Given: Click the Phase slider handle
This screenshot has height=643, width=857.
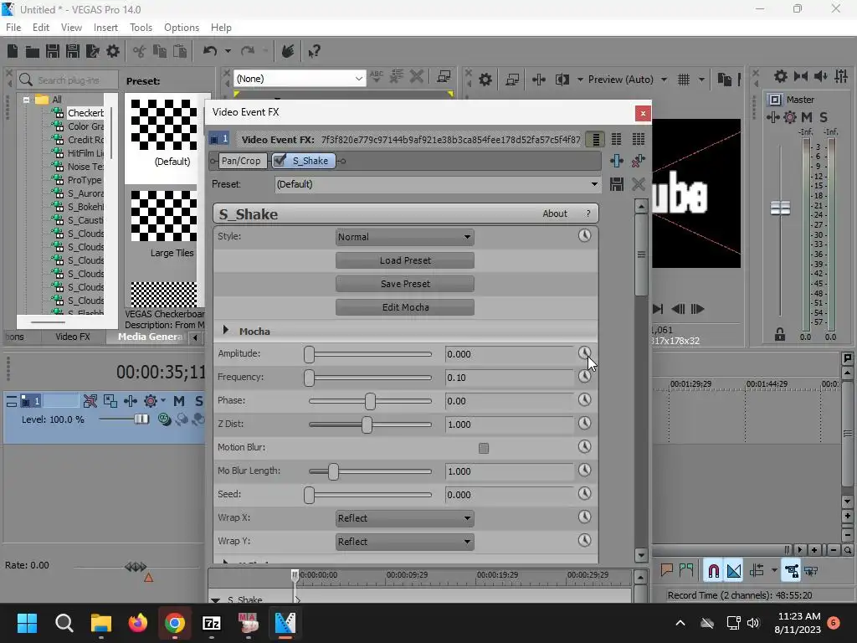Looking at the screenshot, I should tap(370, 401).
